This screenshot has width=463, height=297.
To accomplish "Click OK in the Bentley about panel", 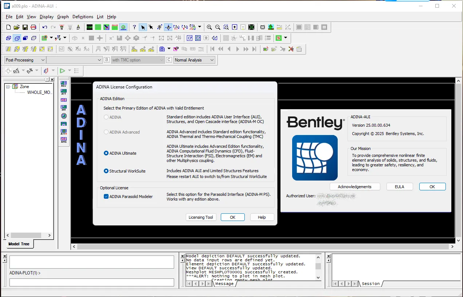I will (432, 187).
